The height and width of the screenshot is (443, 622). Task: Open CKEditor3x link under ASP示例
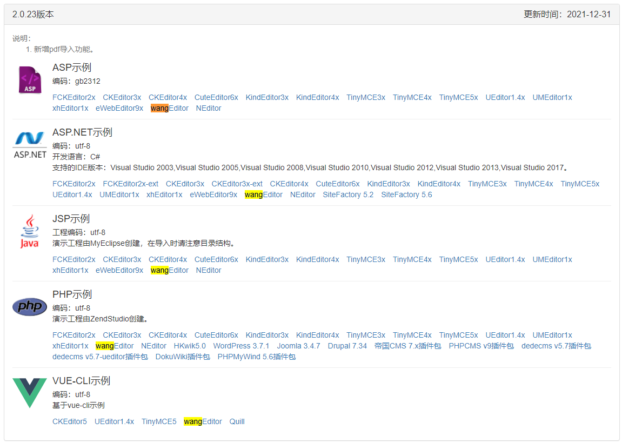122,98
